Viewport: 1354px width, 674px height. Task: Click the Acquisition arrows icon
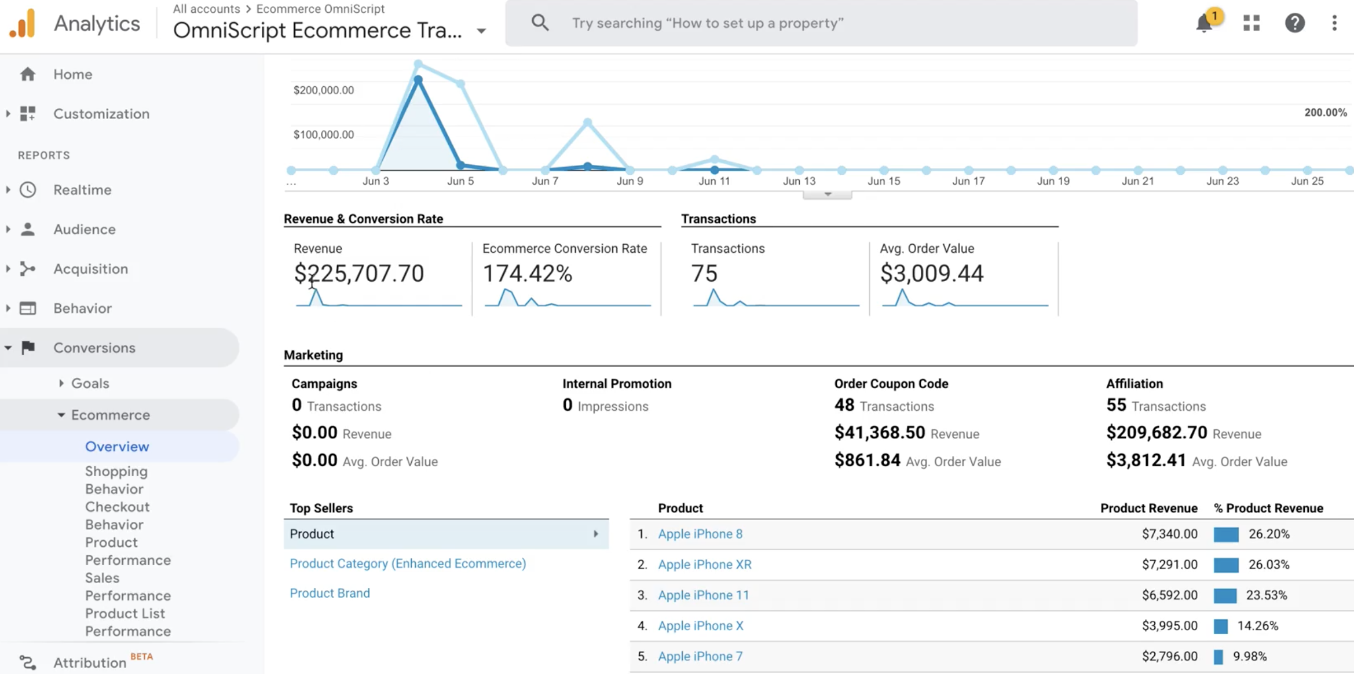(x=28, y=268)
